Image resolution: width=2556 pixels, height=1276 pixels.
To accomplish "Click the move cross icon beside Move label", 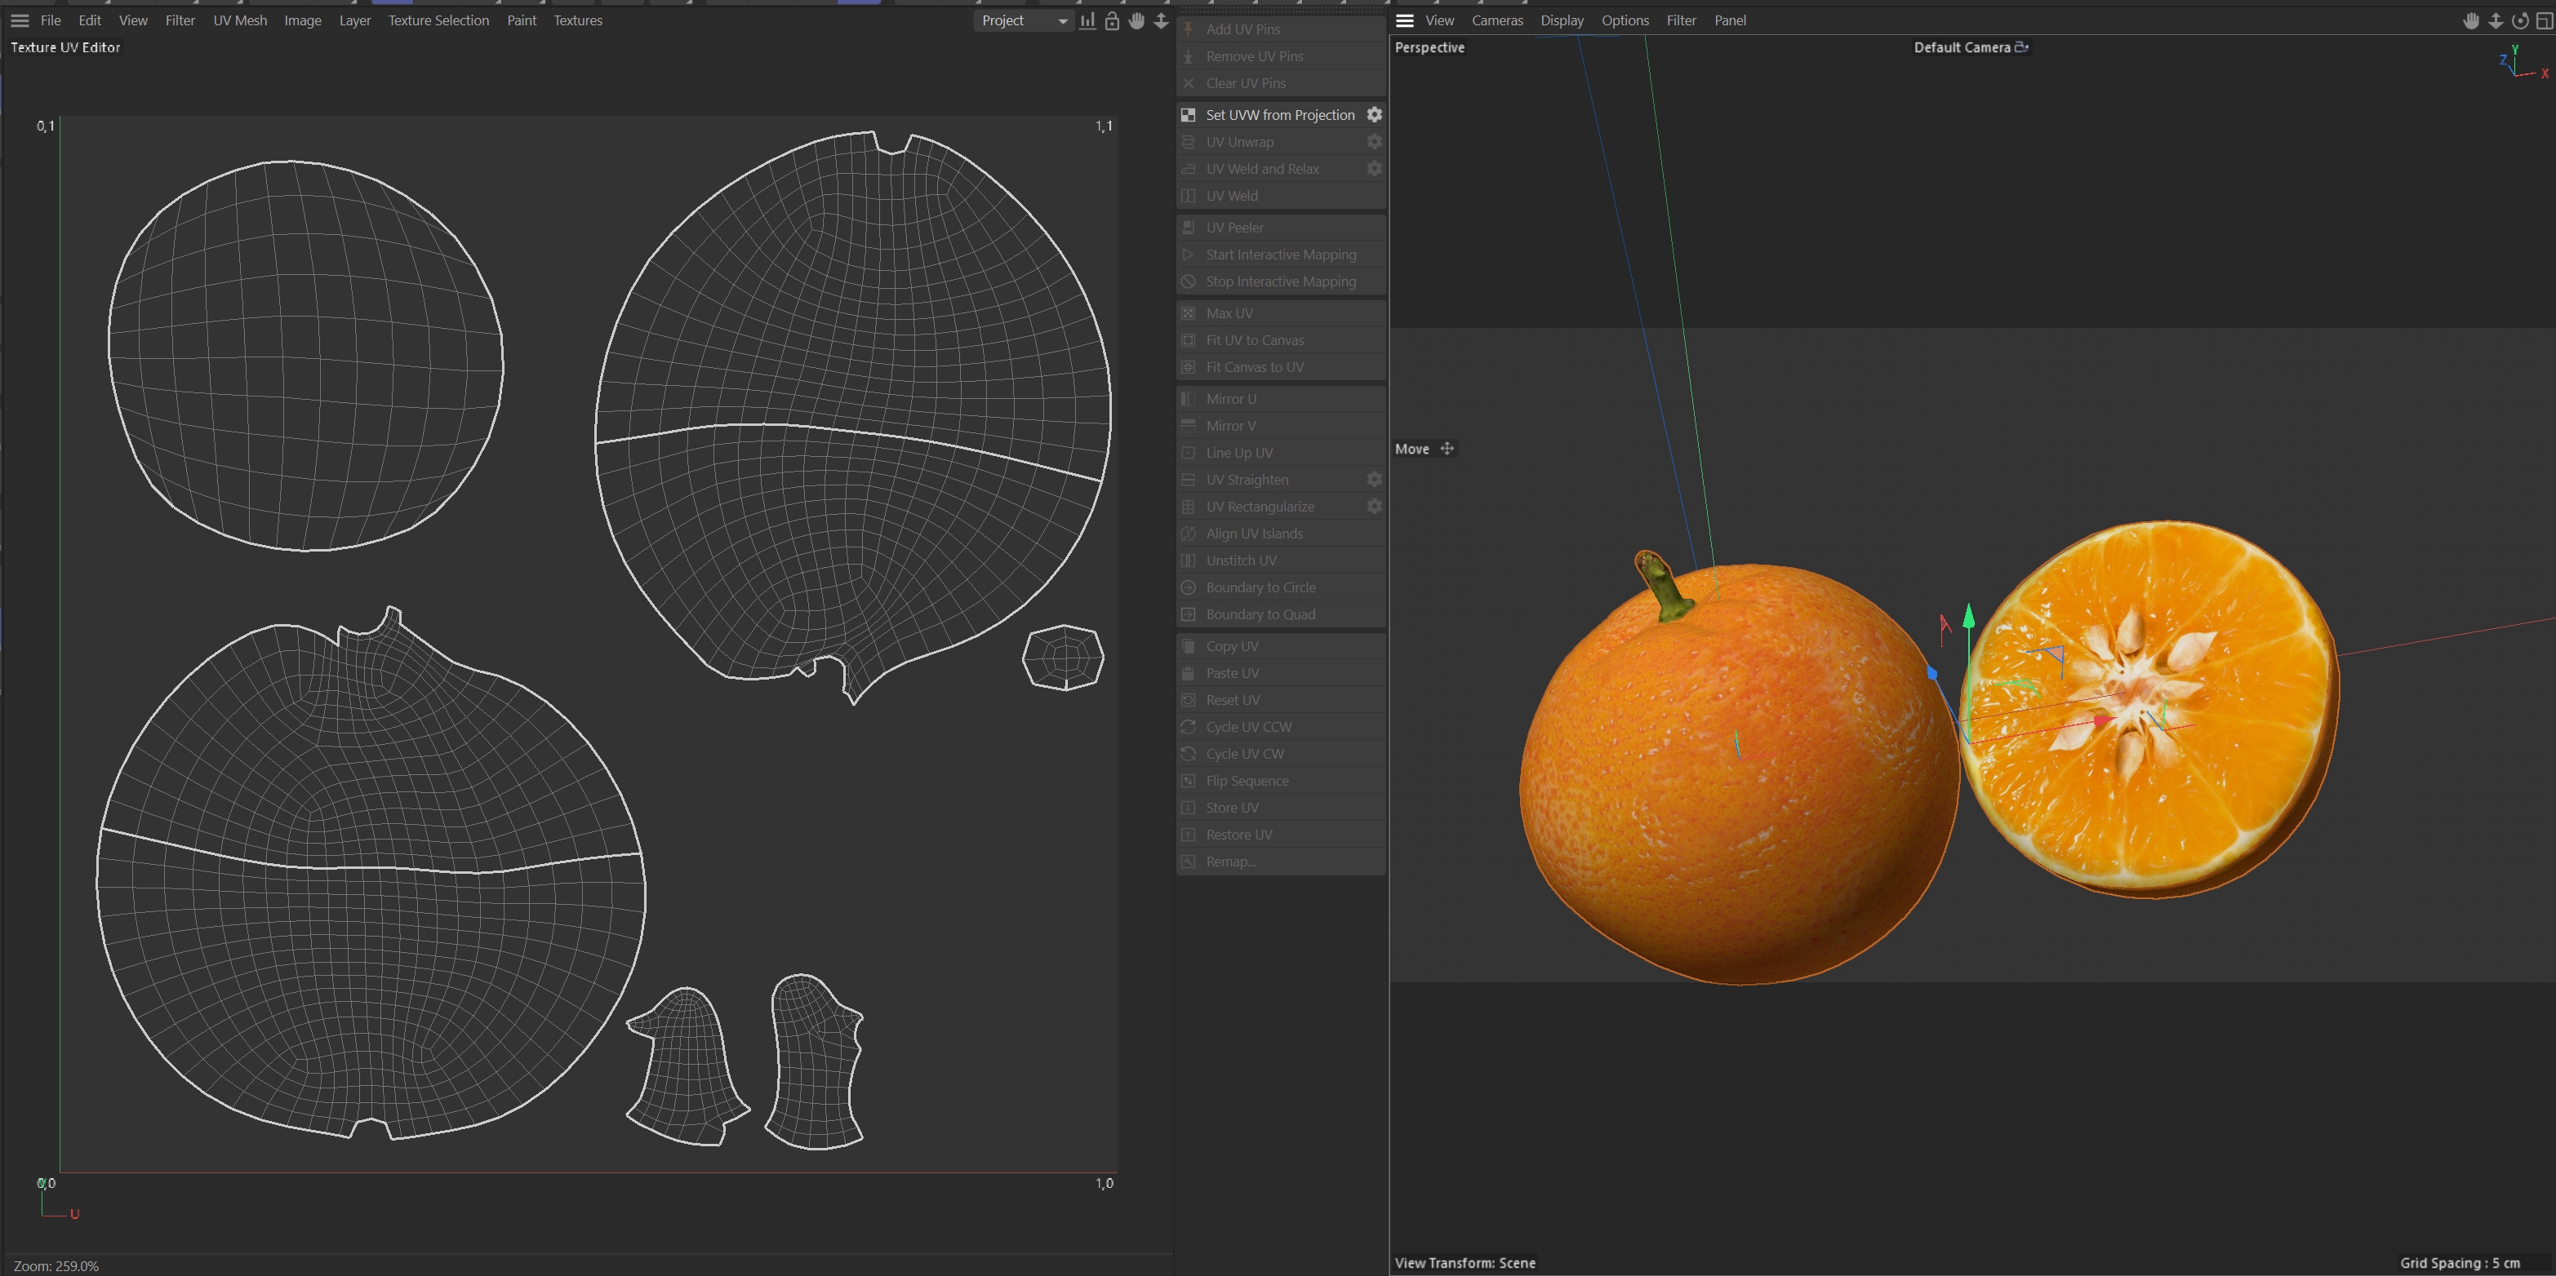I will (1447, 449).
